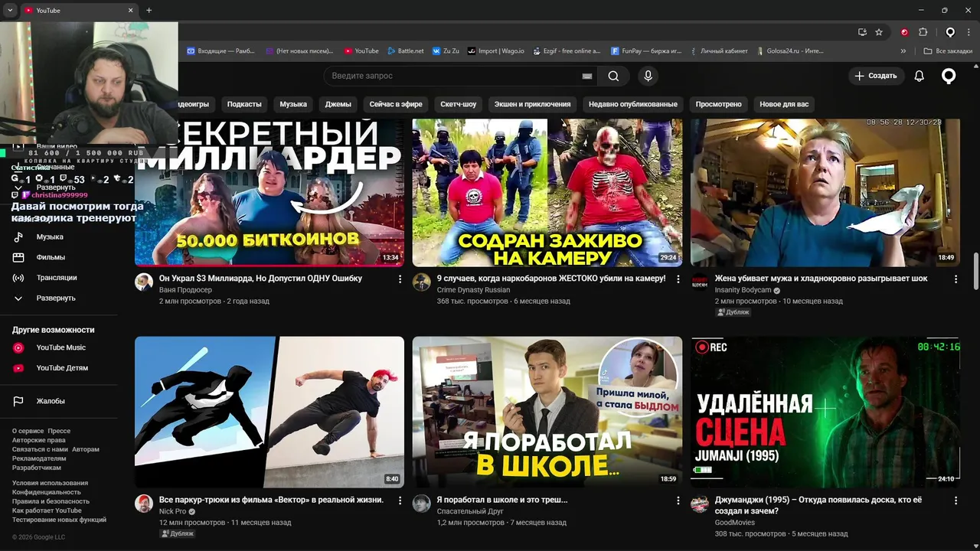Open FunPay bookmark

pyautogui.click(x=646, y=51)
